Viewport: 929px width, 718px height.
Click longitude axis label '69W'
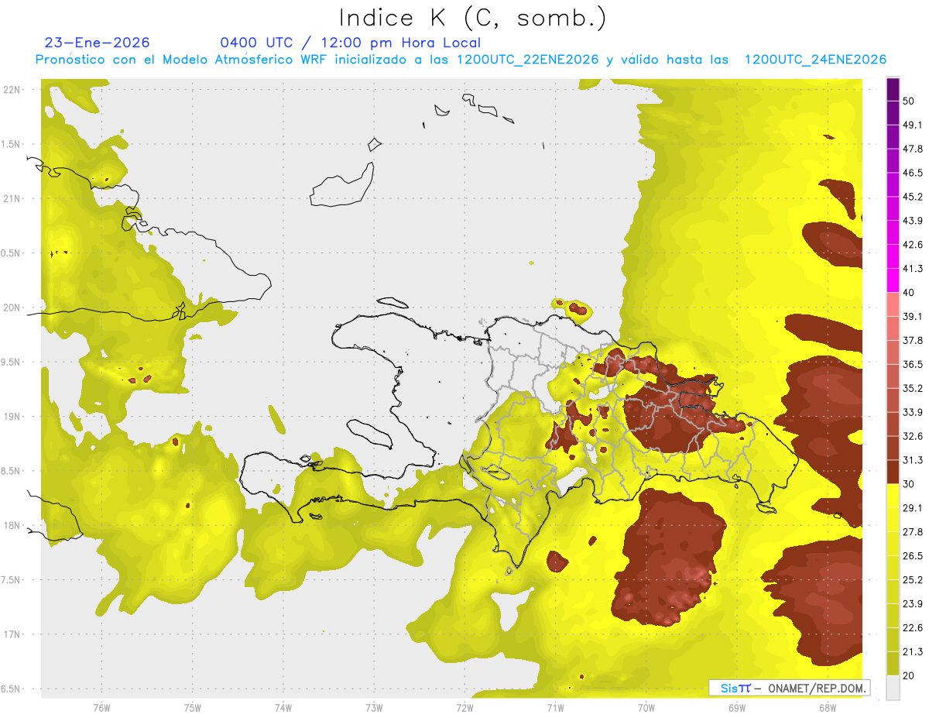[x=737, y=707]
